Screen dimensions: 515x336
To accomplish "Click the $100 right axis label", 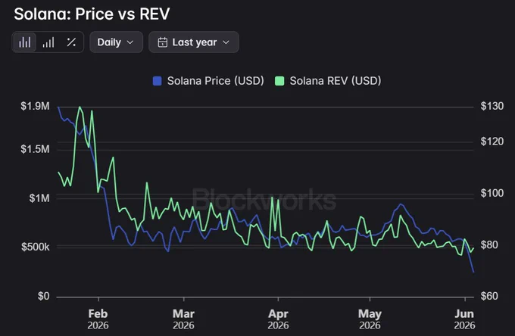I will (x=492, y=193).
